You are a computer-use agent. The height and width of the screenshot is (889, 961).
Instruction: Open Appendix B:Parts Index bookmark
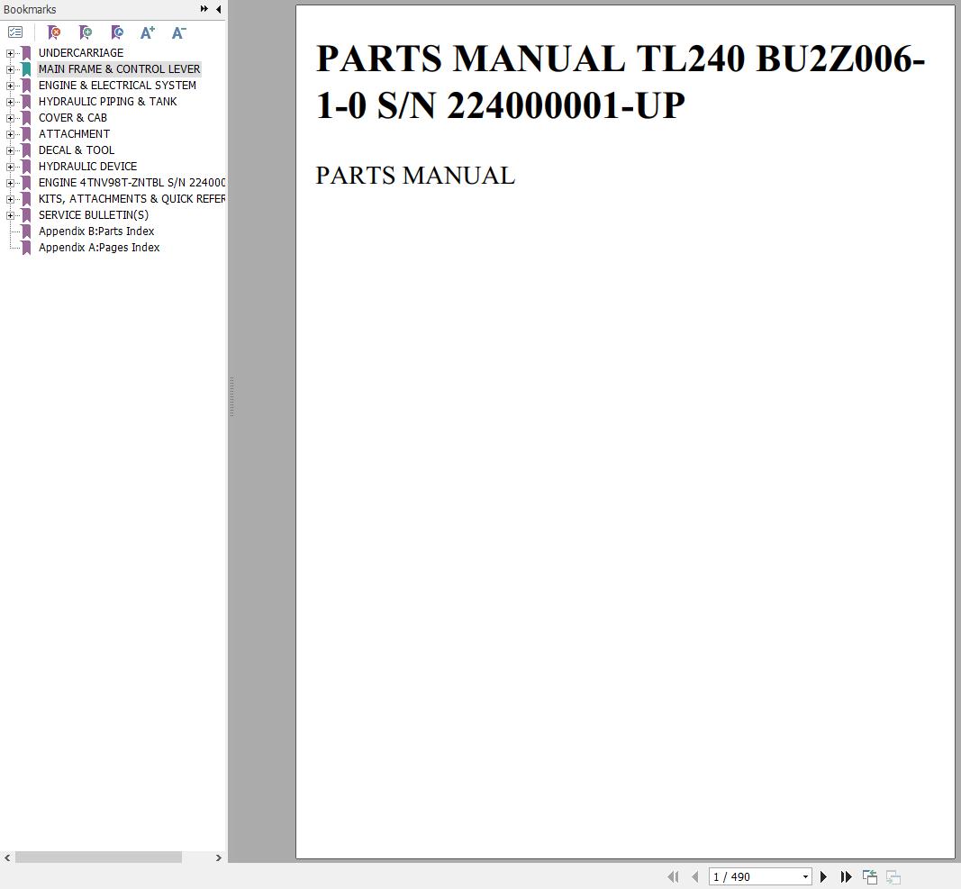[96, 231]
